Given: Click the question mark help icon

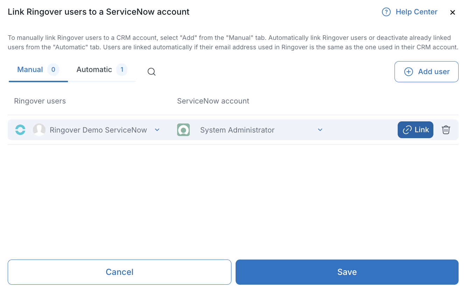Looking at the screenshot, I should (x=386, y=12).
